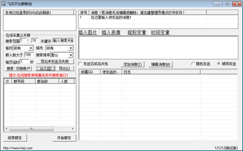
Task: Click the 待发送的... column header
Action: (x=111, y=72)
